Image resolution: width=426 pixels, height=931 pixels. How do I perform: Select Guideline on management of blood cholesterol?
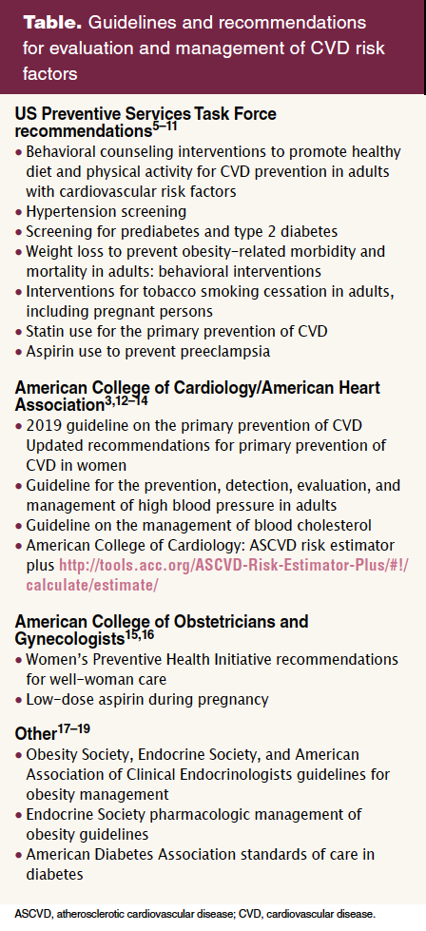199,525
